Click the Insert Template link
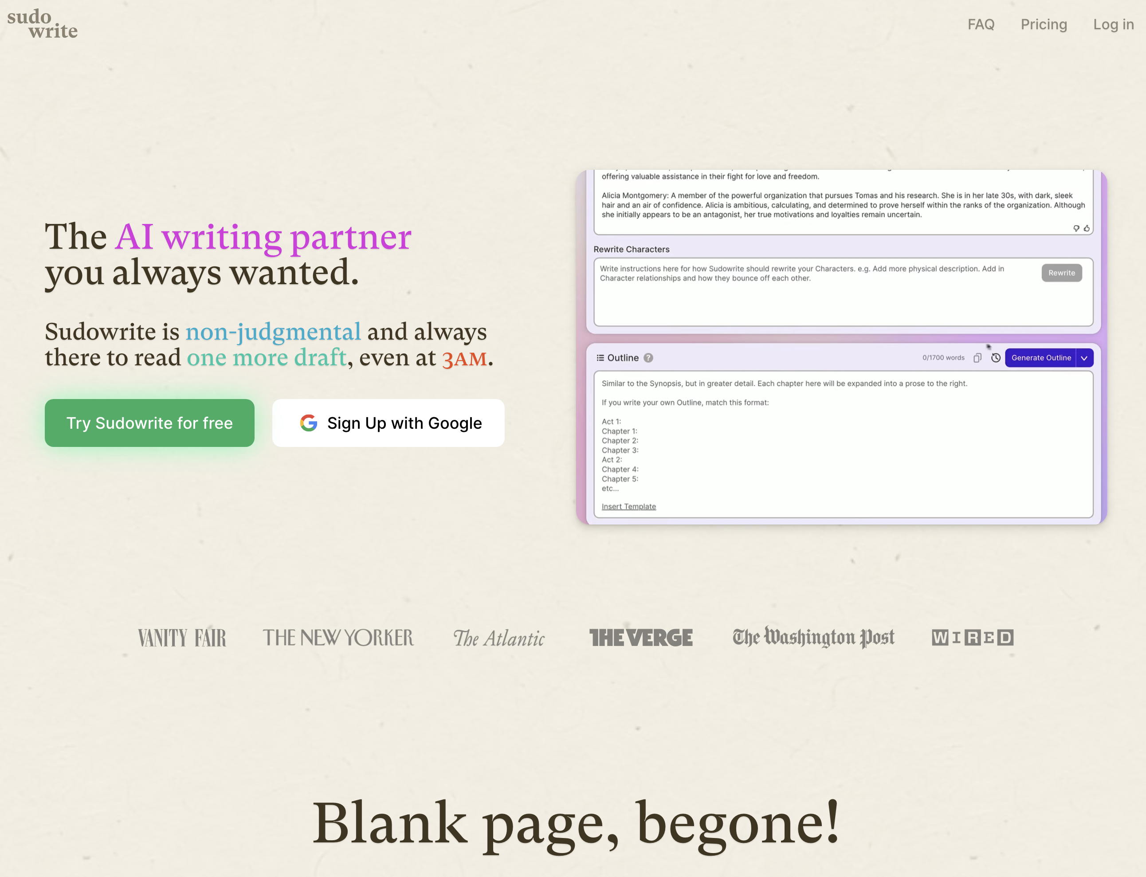Image resolution: width=1146 pixels, height=877 pixels. (x=628, y=506)
